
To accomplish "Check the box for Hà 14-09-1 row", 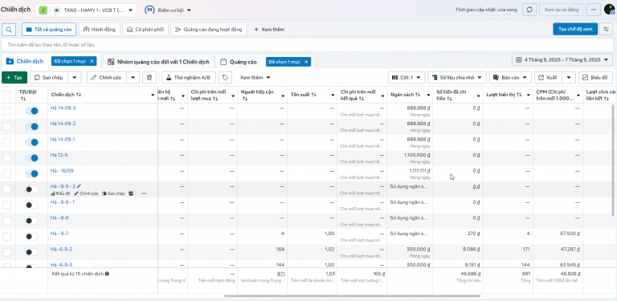I will click(7, 142).
